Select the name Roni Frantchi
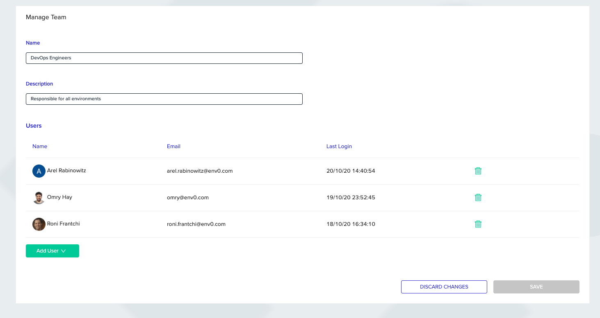 tap(64, 224)
